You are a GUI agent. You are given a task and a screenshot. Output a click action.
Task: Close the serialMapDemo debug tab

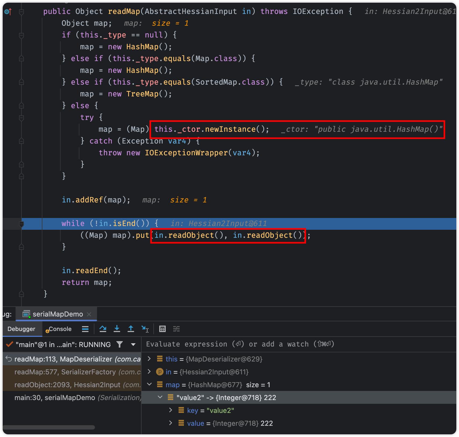[x=89, y=314]
